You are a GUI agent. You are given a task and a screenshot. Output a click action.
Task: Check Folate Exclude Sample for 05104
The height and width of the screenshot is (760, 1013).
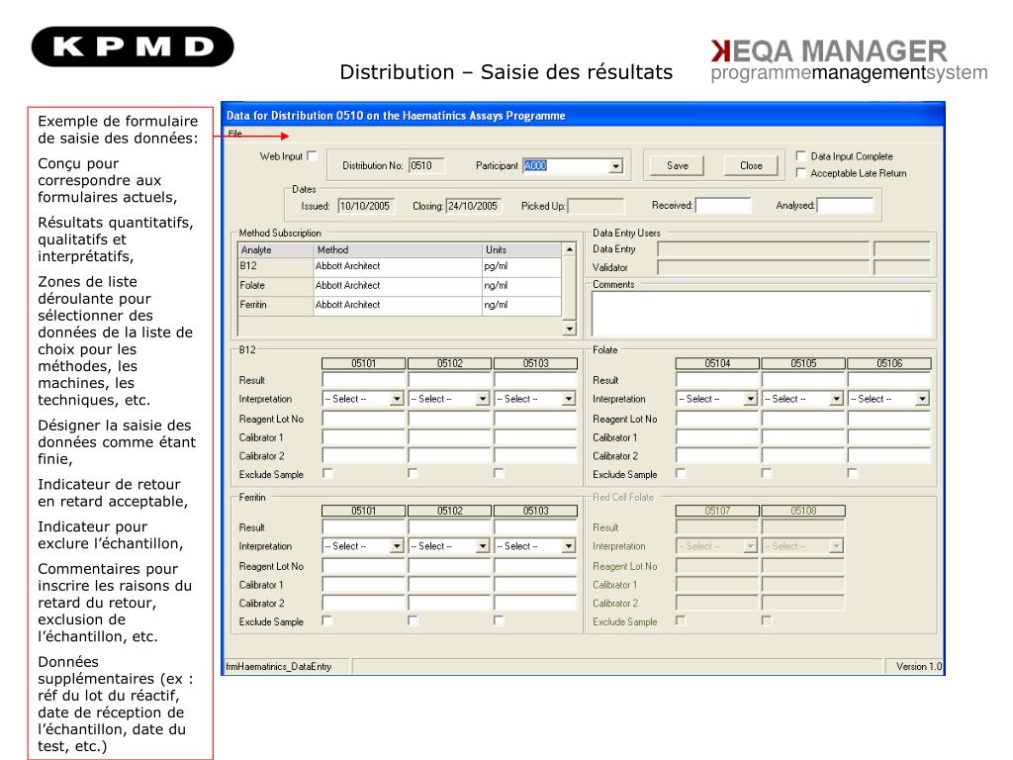click(681, 474)
